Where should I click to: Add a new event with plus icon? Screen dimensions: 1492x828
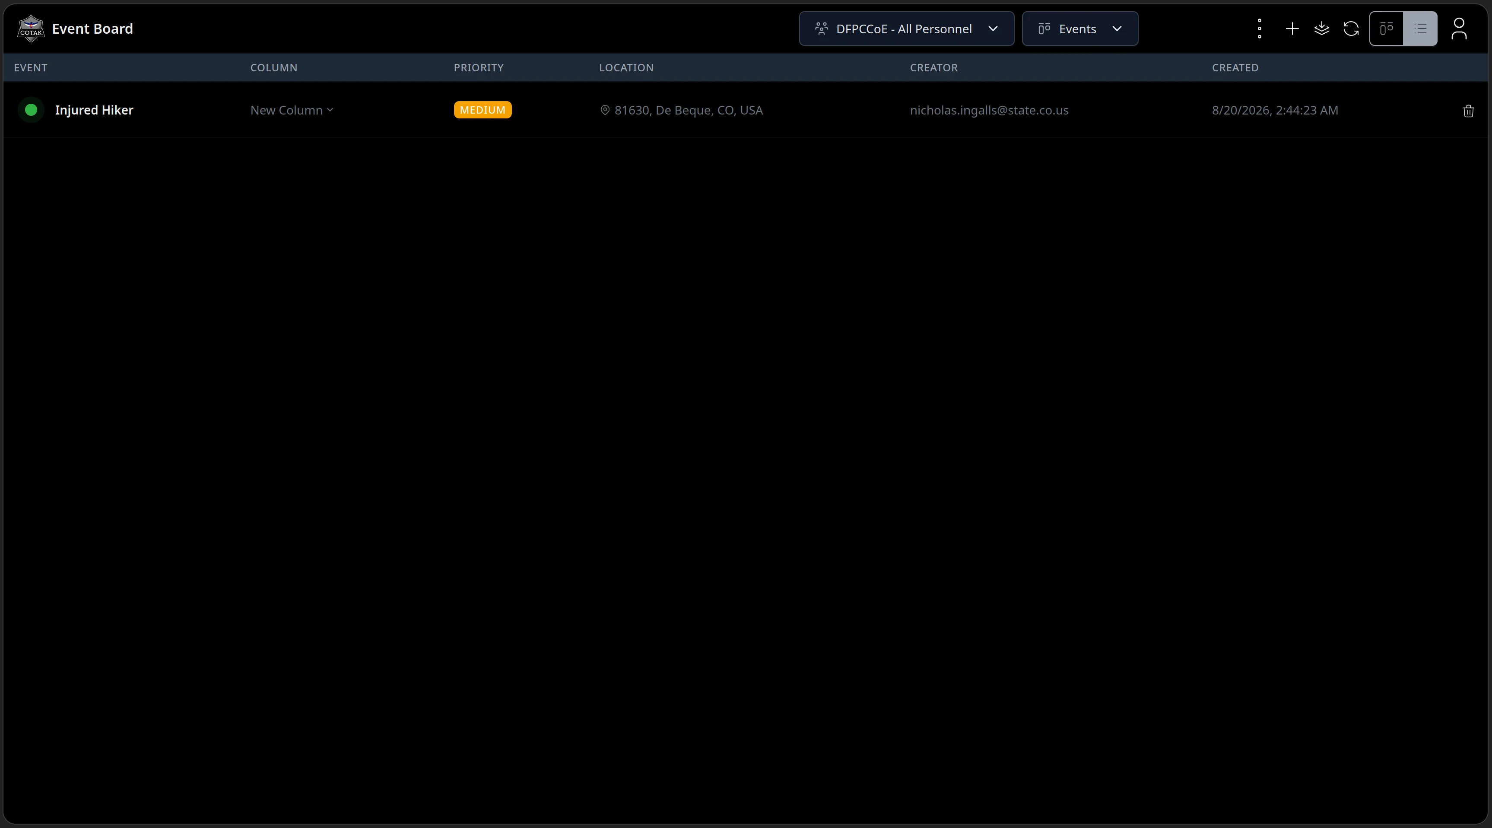1292,29
